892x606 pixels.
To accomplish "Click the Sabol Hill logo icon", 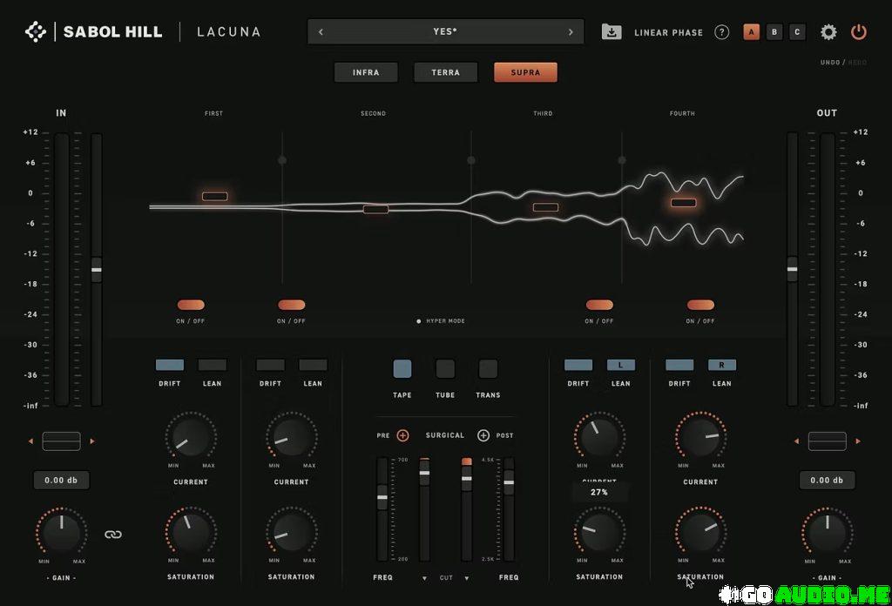I will click(36, 32).
